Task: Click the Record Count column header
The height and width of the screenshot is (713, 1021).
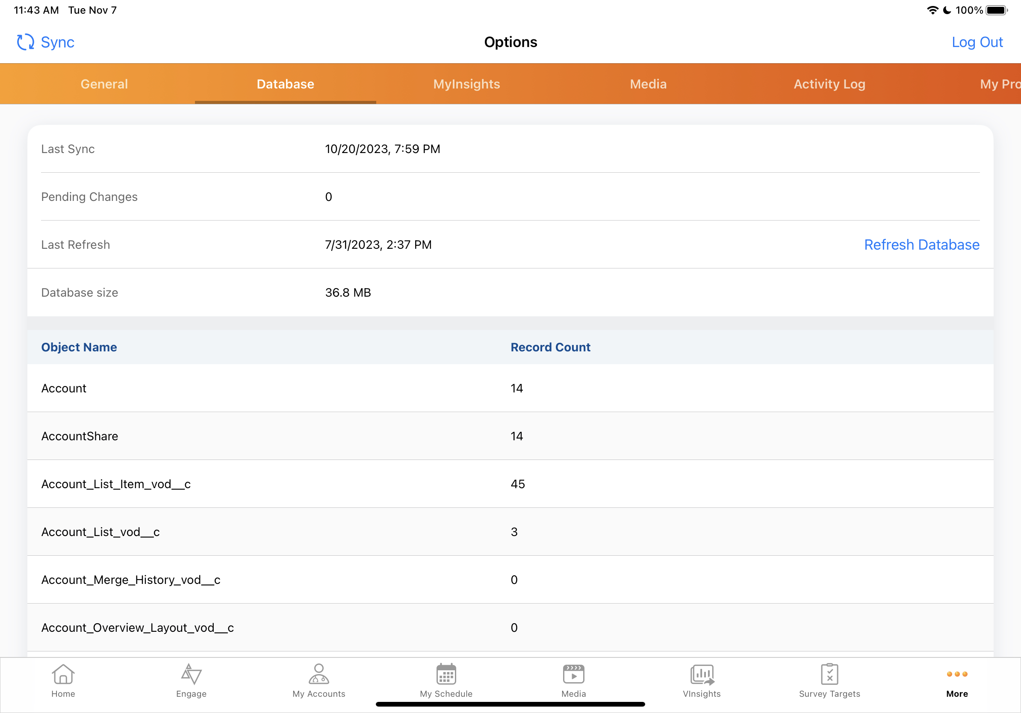Action: [x=550, y=347]
